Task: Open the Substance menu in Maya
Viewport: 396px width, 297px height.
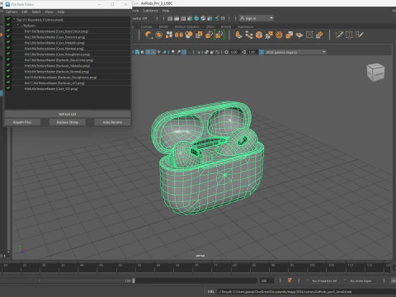Action: tap(150, 11)
